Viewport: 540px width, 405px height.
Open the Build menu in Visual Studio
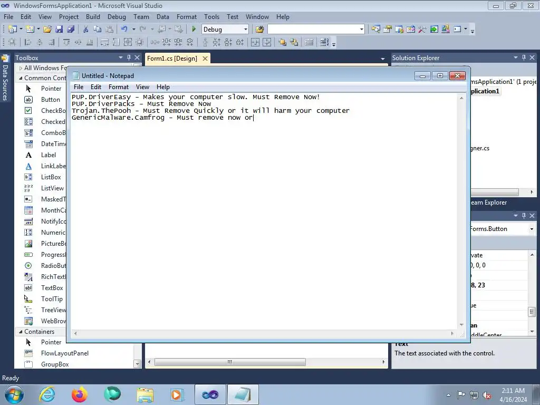tap(93, 16)
